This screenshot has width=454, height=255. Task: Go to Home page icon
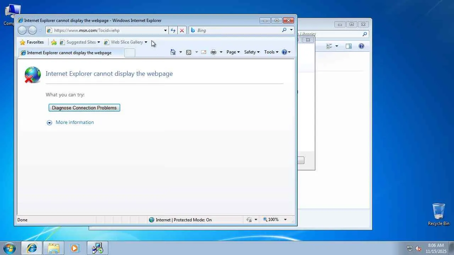pyautogui.click(x=173, y=52)
